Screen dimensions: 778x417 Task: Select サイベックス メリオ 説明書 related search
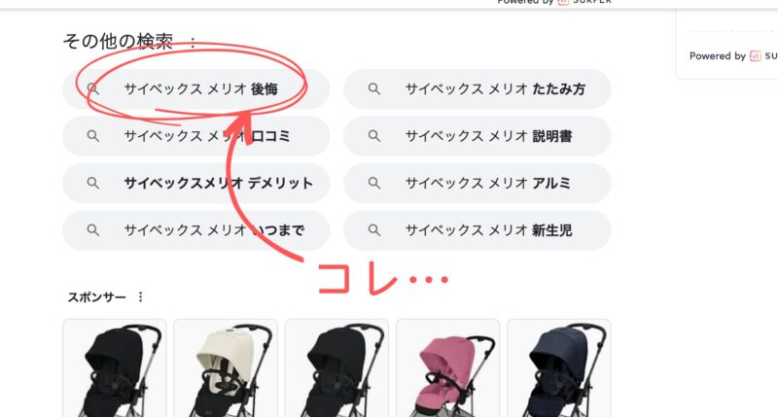click(477, 136)
